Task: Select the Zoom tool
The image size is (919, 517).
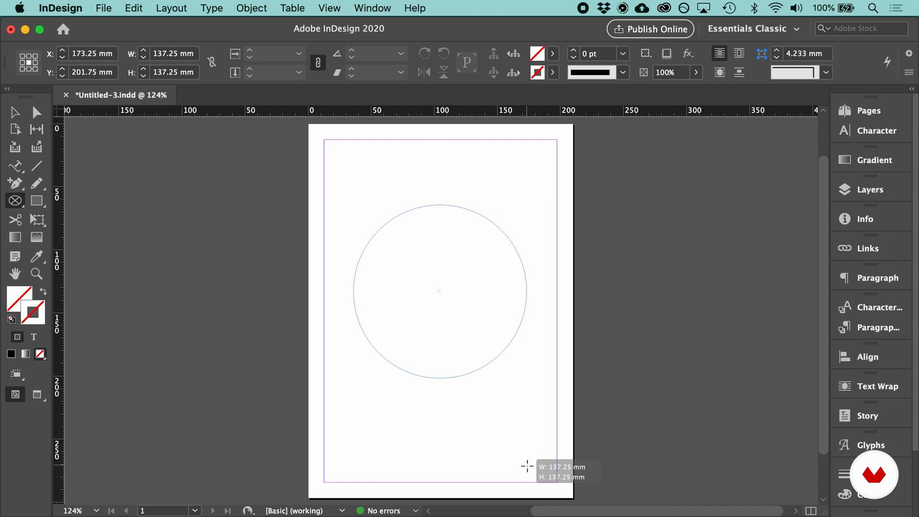Action: point(36,273)
